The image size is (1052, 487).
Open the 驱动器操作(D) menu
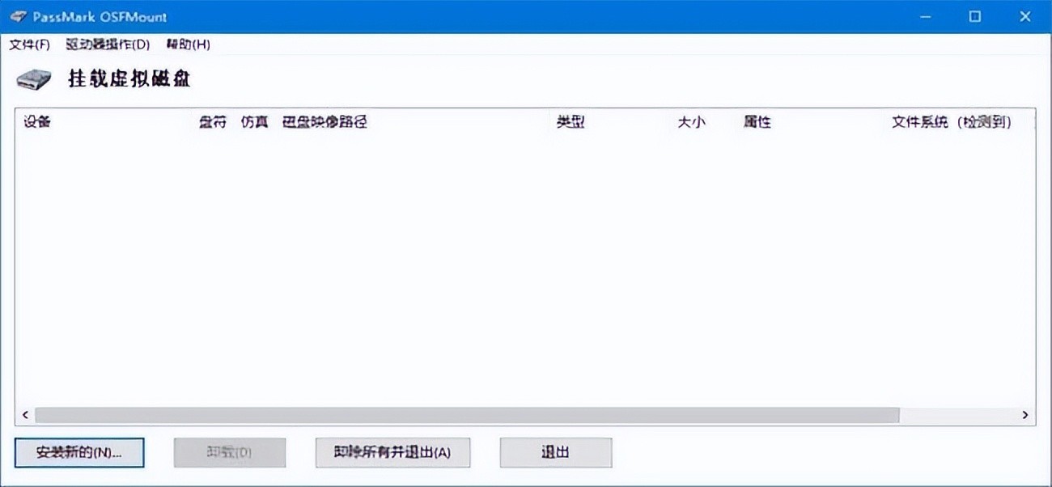pyautogui.click(x=108, y=44)
